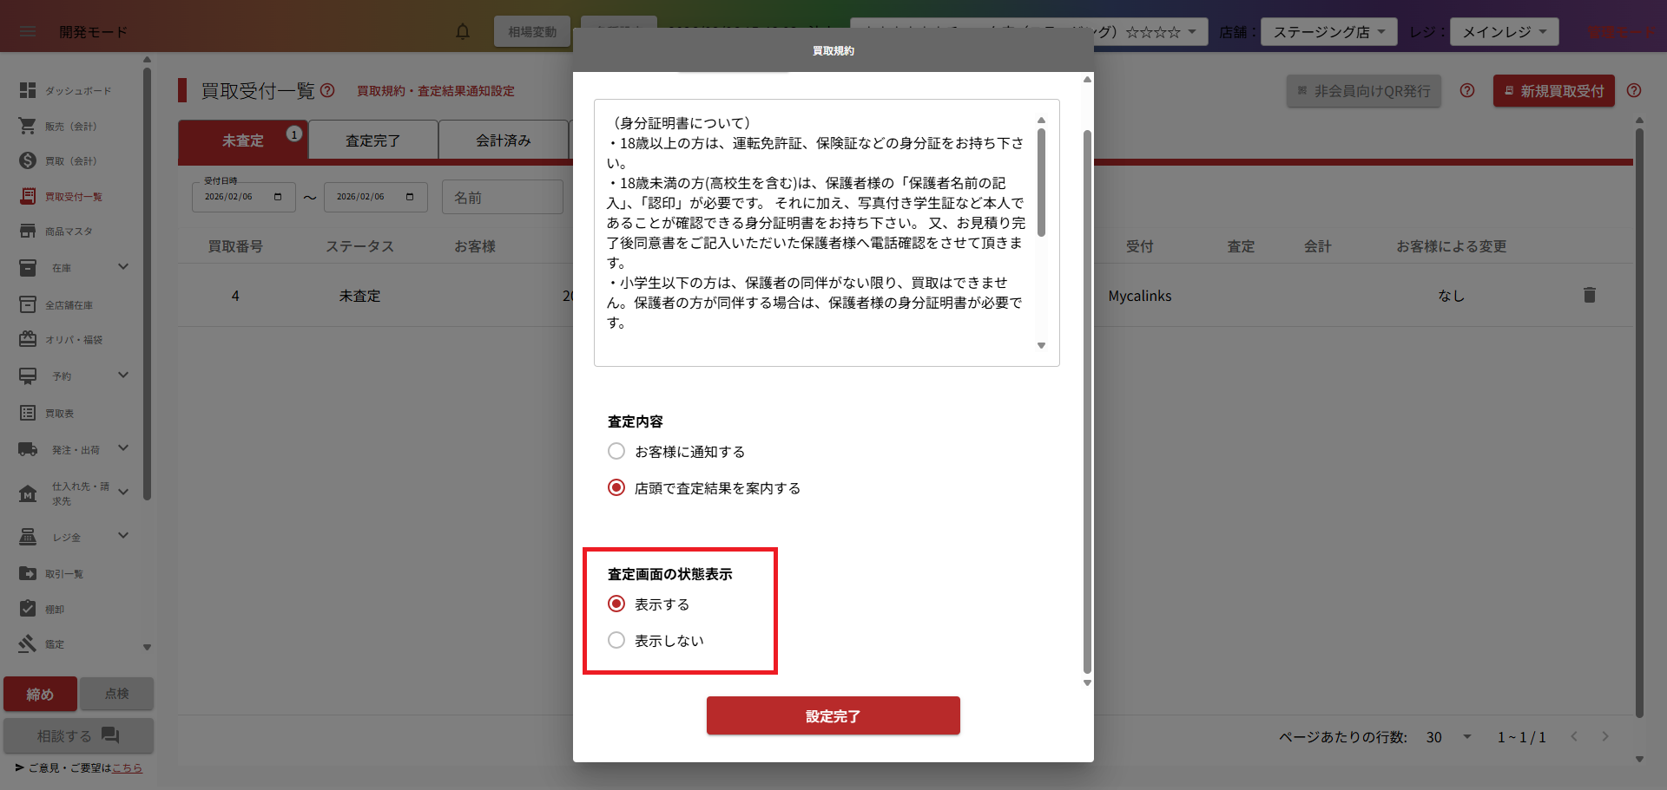
Task: Expand the 在庫 sidebar submenu
Action: [123, 267]
